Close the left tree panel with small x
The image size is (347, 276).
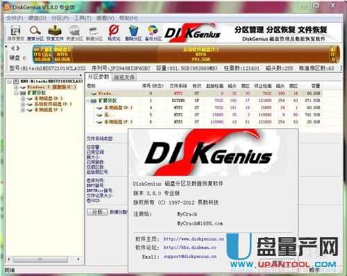[x=81, y=76]
